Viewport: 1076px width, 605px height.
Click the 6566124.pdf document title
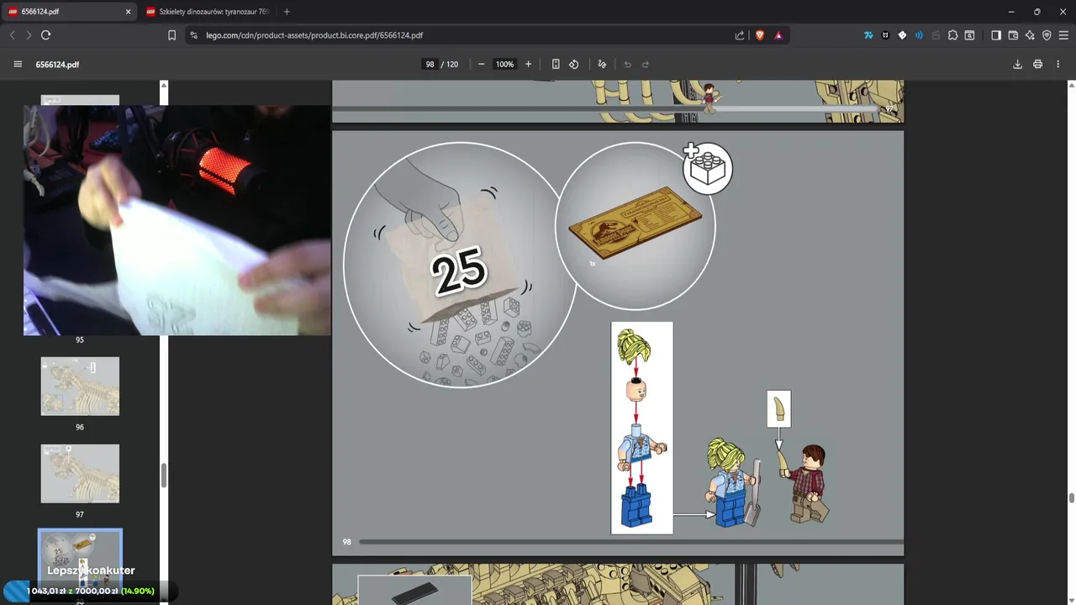[x=57, y=64]
